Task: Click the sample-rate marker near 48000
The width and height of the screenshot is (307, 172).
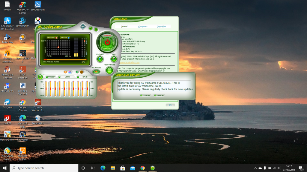Action: click(85, 41)
